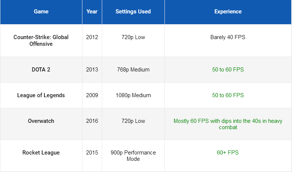Click the green 60+ FPS text

tap(228, 153)
